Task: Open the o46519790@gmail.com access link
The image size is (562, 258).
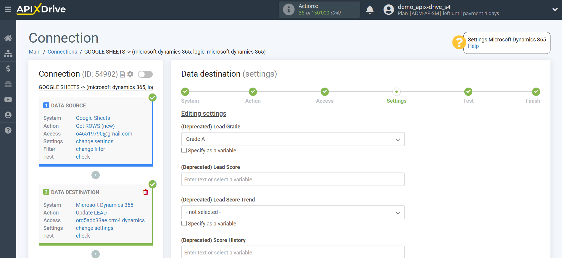Action: [104, 134]
